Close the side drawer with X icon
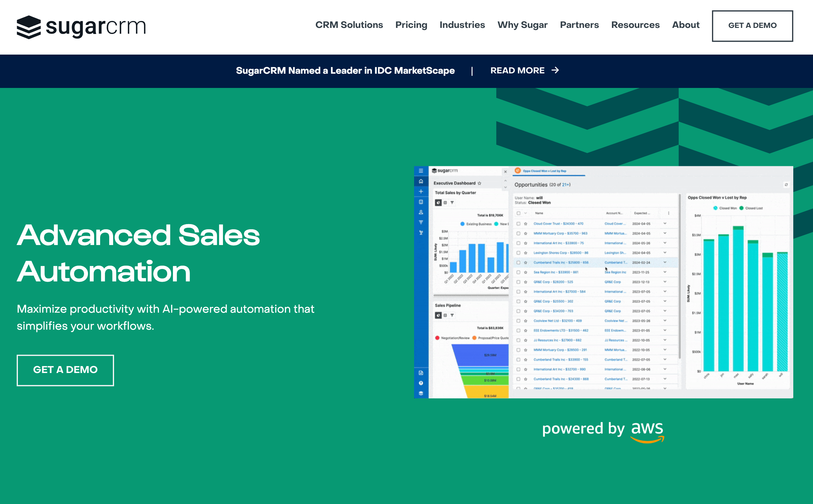 [505, 172]
